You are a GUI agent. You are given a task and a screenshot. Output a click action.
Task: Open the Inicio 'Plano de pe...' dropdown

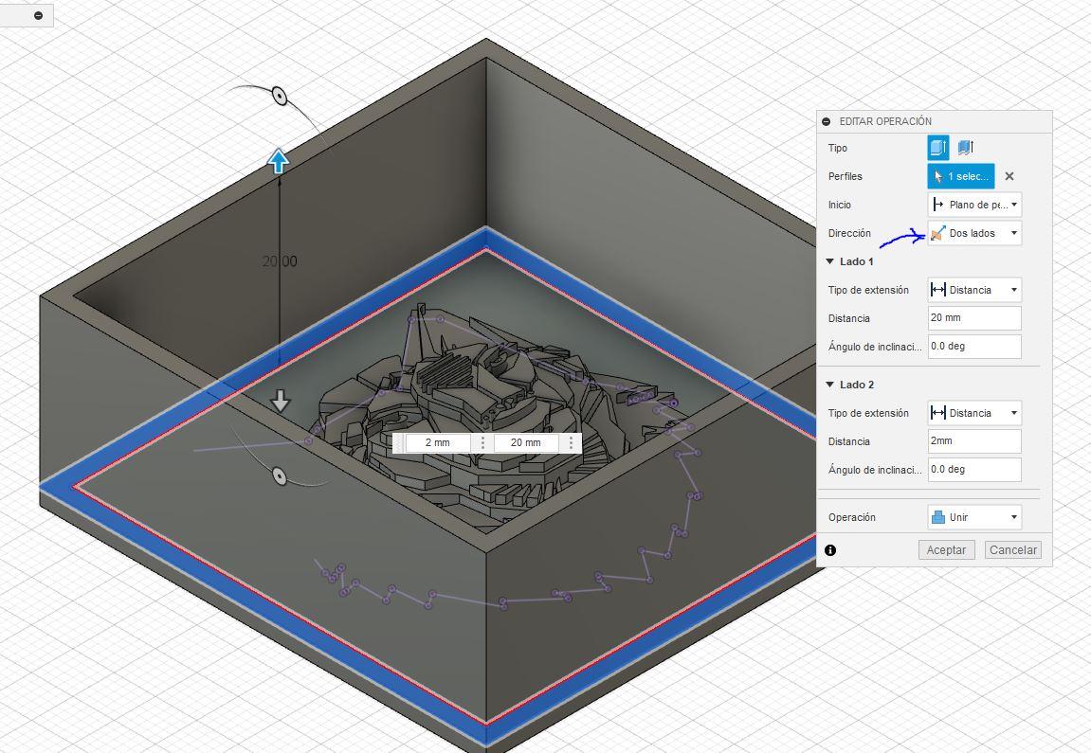click(974, 205)
